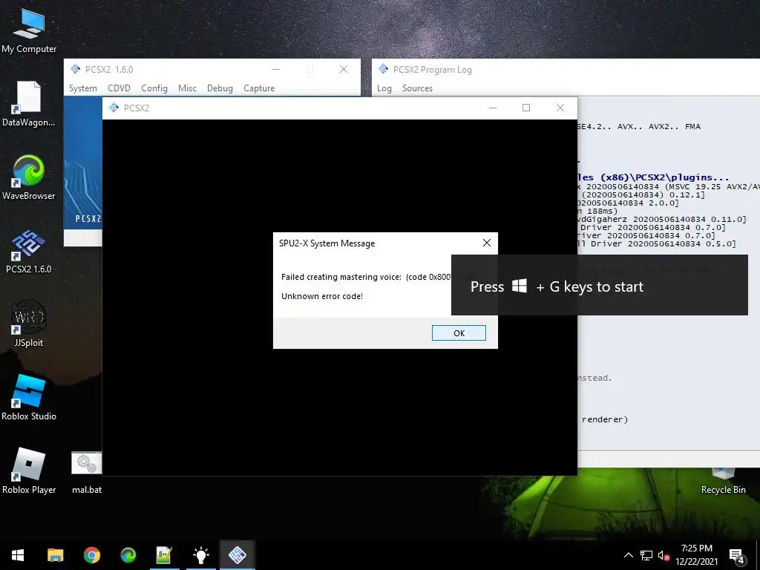
Task: Open Notepad++ from the taskbar
Action: pos(164,555)
